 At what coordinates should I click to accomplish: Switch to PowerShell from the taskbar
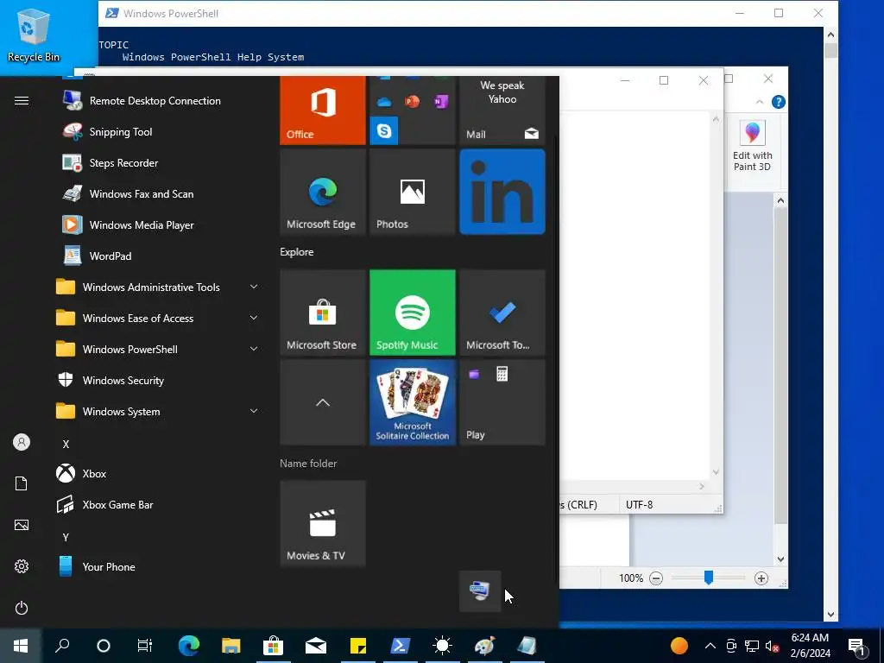[401, 646]
